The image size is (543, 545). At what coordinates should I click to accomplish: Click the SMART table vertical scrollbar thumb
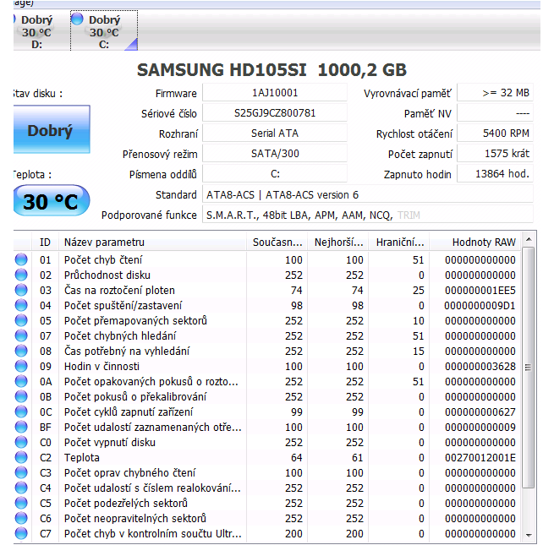click(x=529, y=368)
